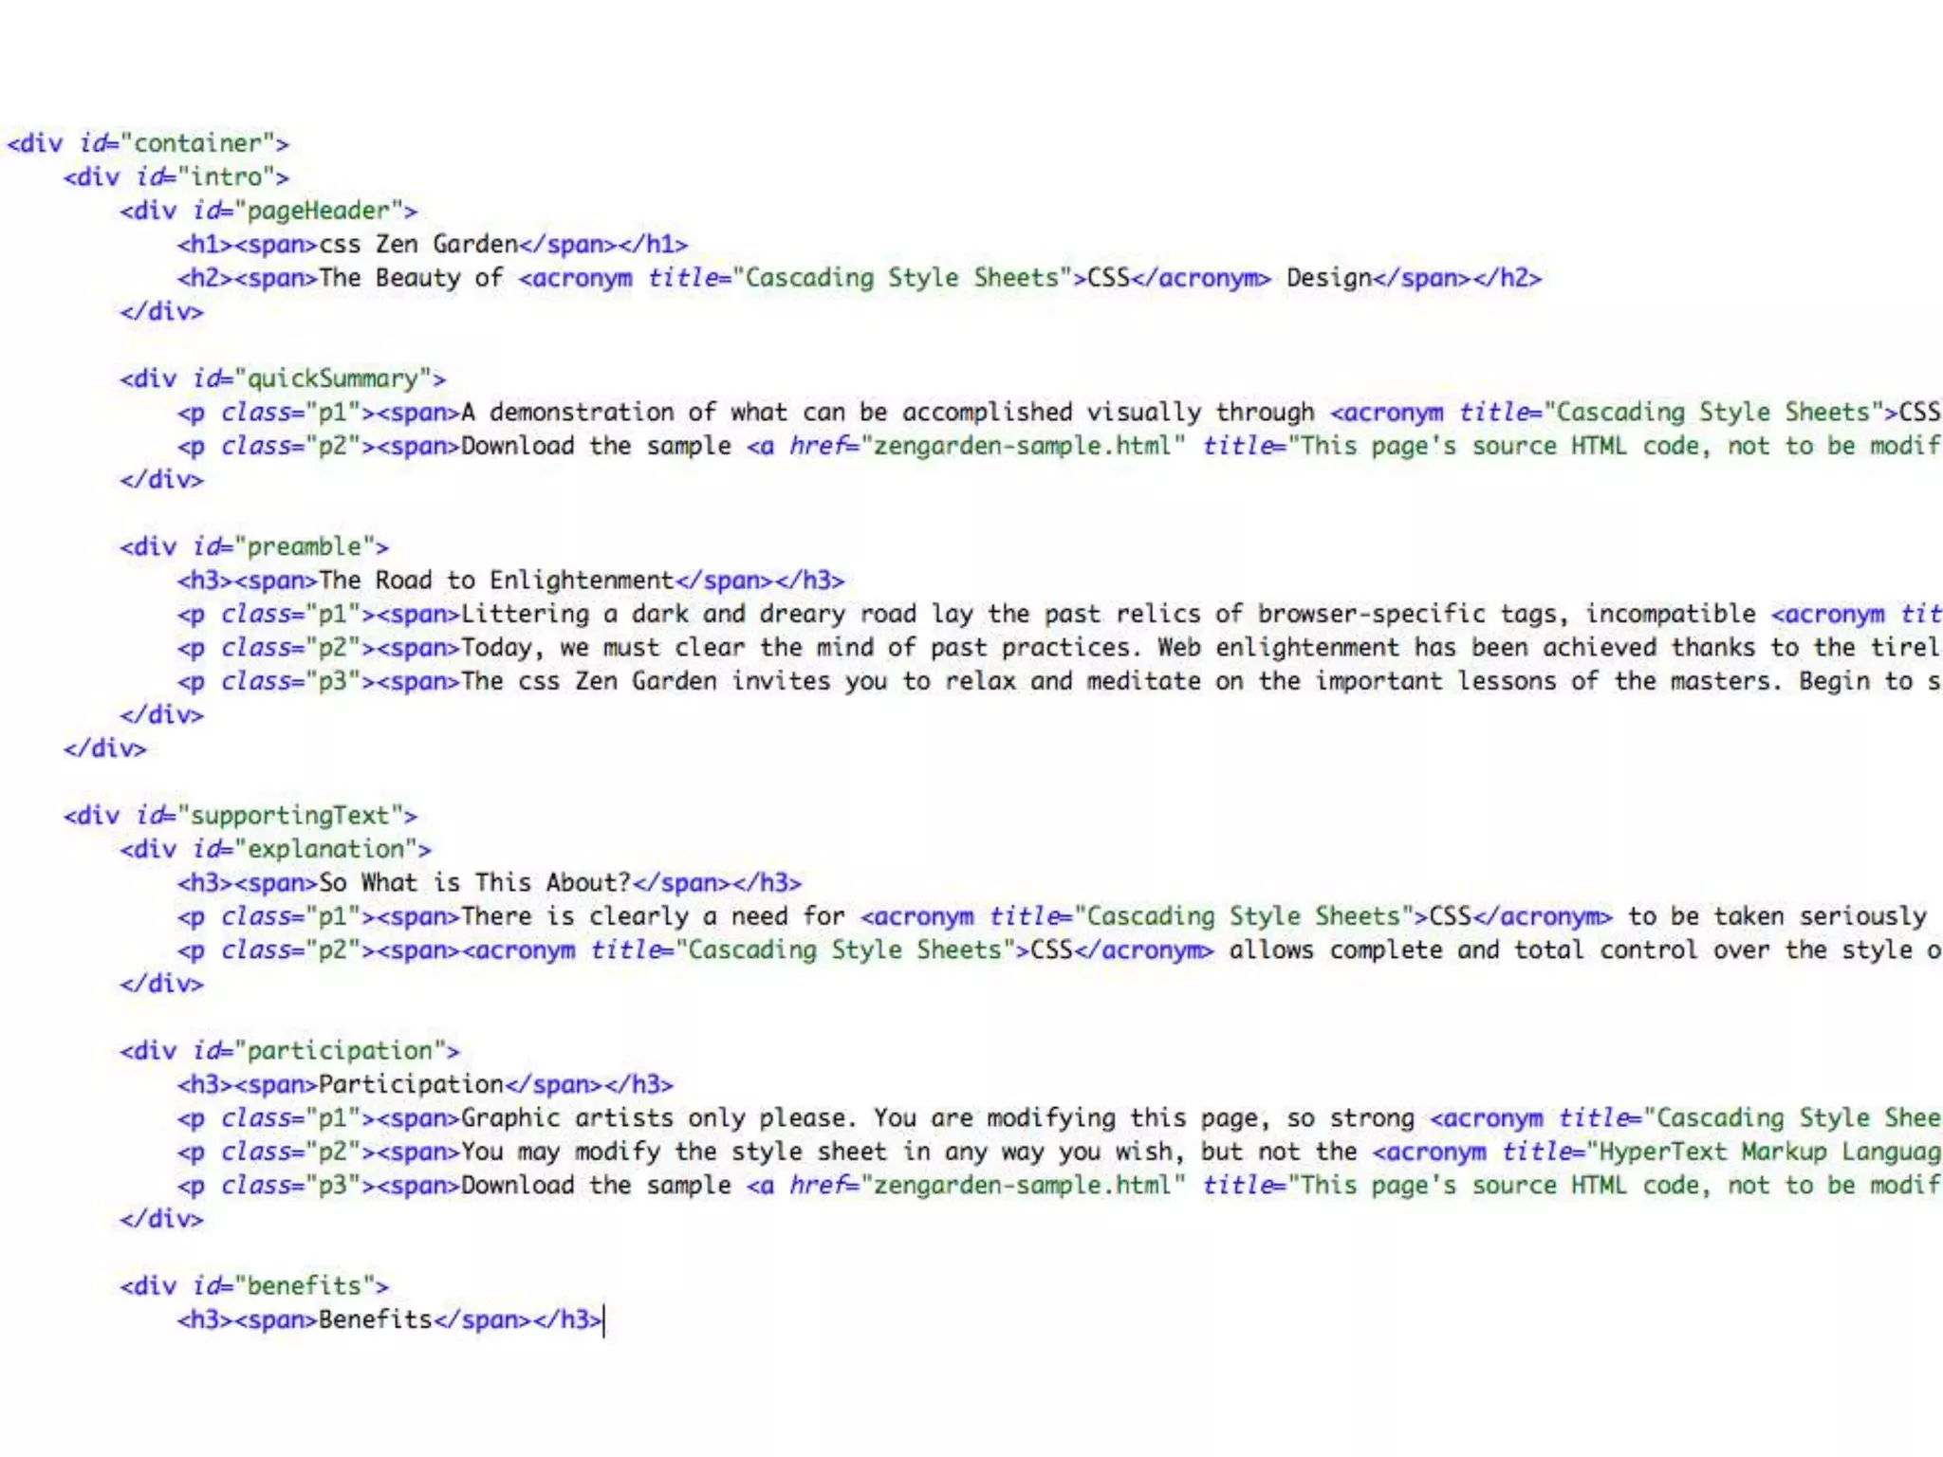This screenshot has height=1457, width=1943.
Task: Click 'Graphic artists only please' text
Action: point(657,1118)
